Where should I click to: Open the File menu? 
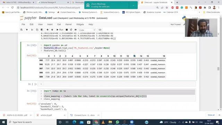tap(23, 24)
